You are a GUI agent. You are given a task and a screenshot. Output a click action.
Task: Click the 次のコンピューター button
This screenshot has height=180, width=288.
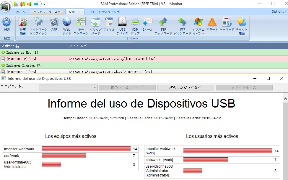(186, 87)
